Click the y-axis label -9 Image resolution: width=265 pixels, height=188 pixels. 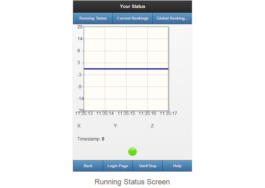click(x=79, y=87)
